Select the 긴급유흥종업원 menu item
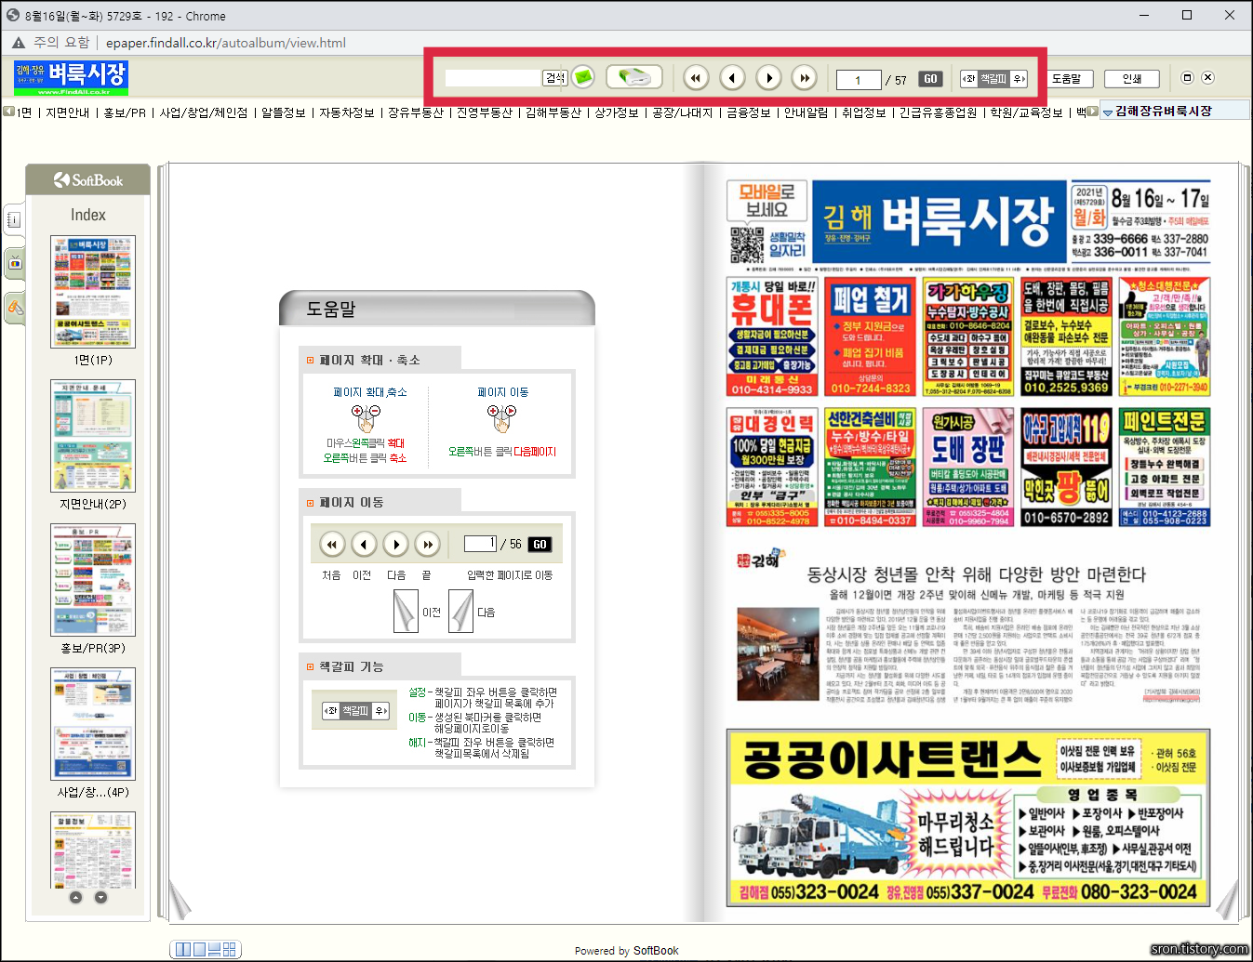This screenshot has width=1253, height=962. click(939, 112)
